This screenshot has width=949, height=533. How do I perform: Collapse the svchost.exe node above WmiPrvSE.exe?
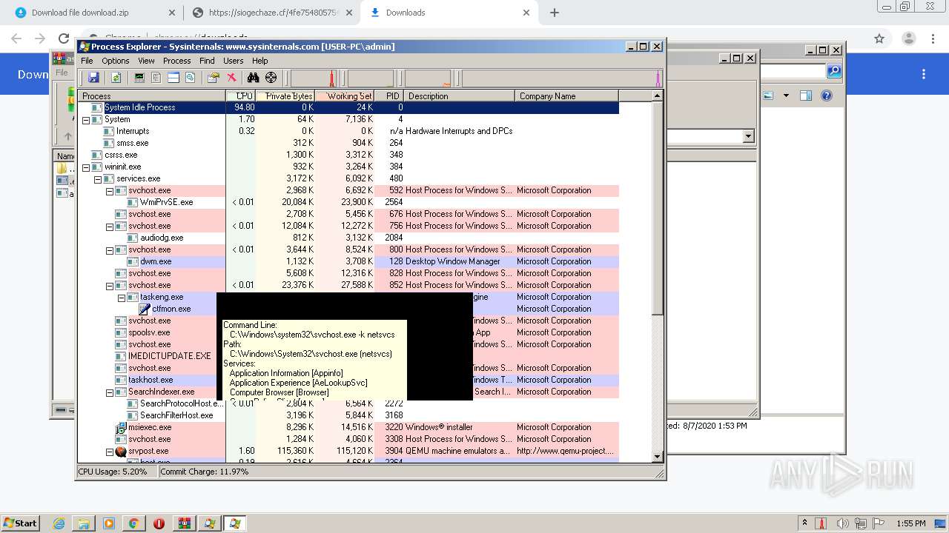110,190
